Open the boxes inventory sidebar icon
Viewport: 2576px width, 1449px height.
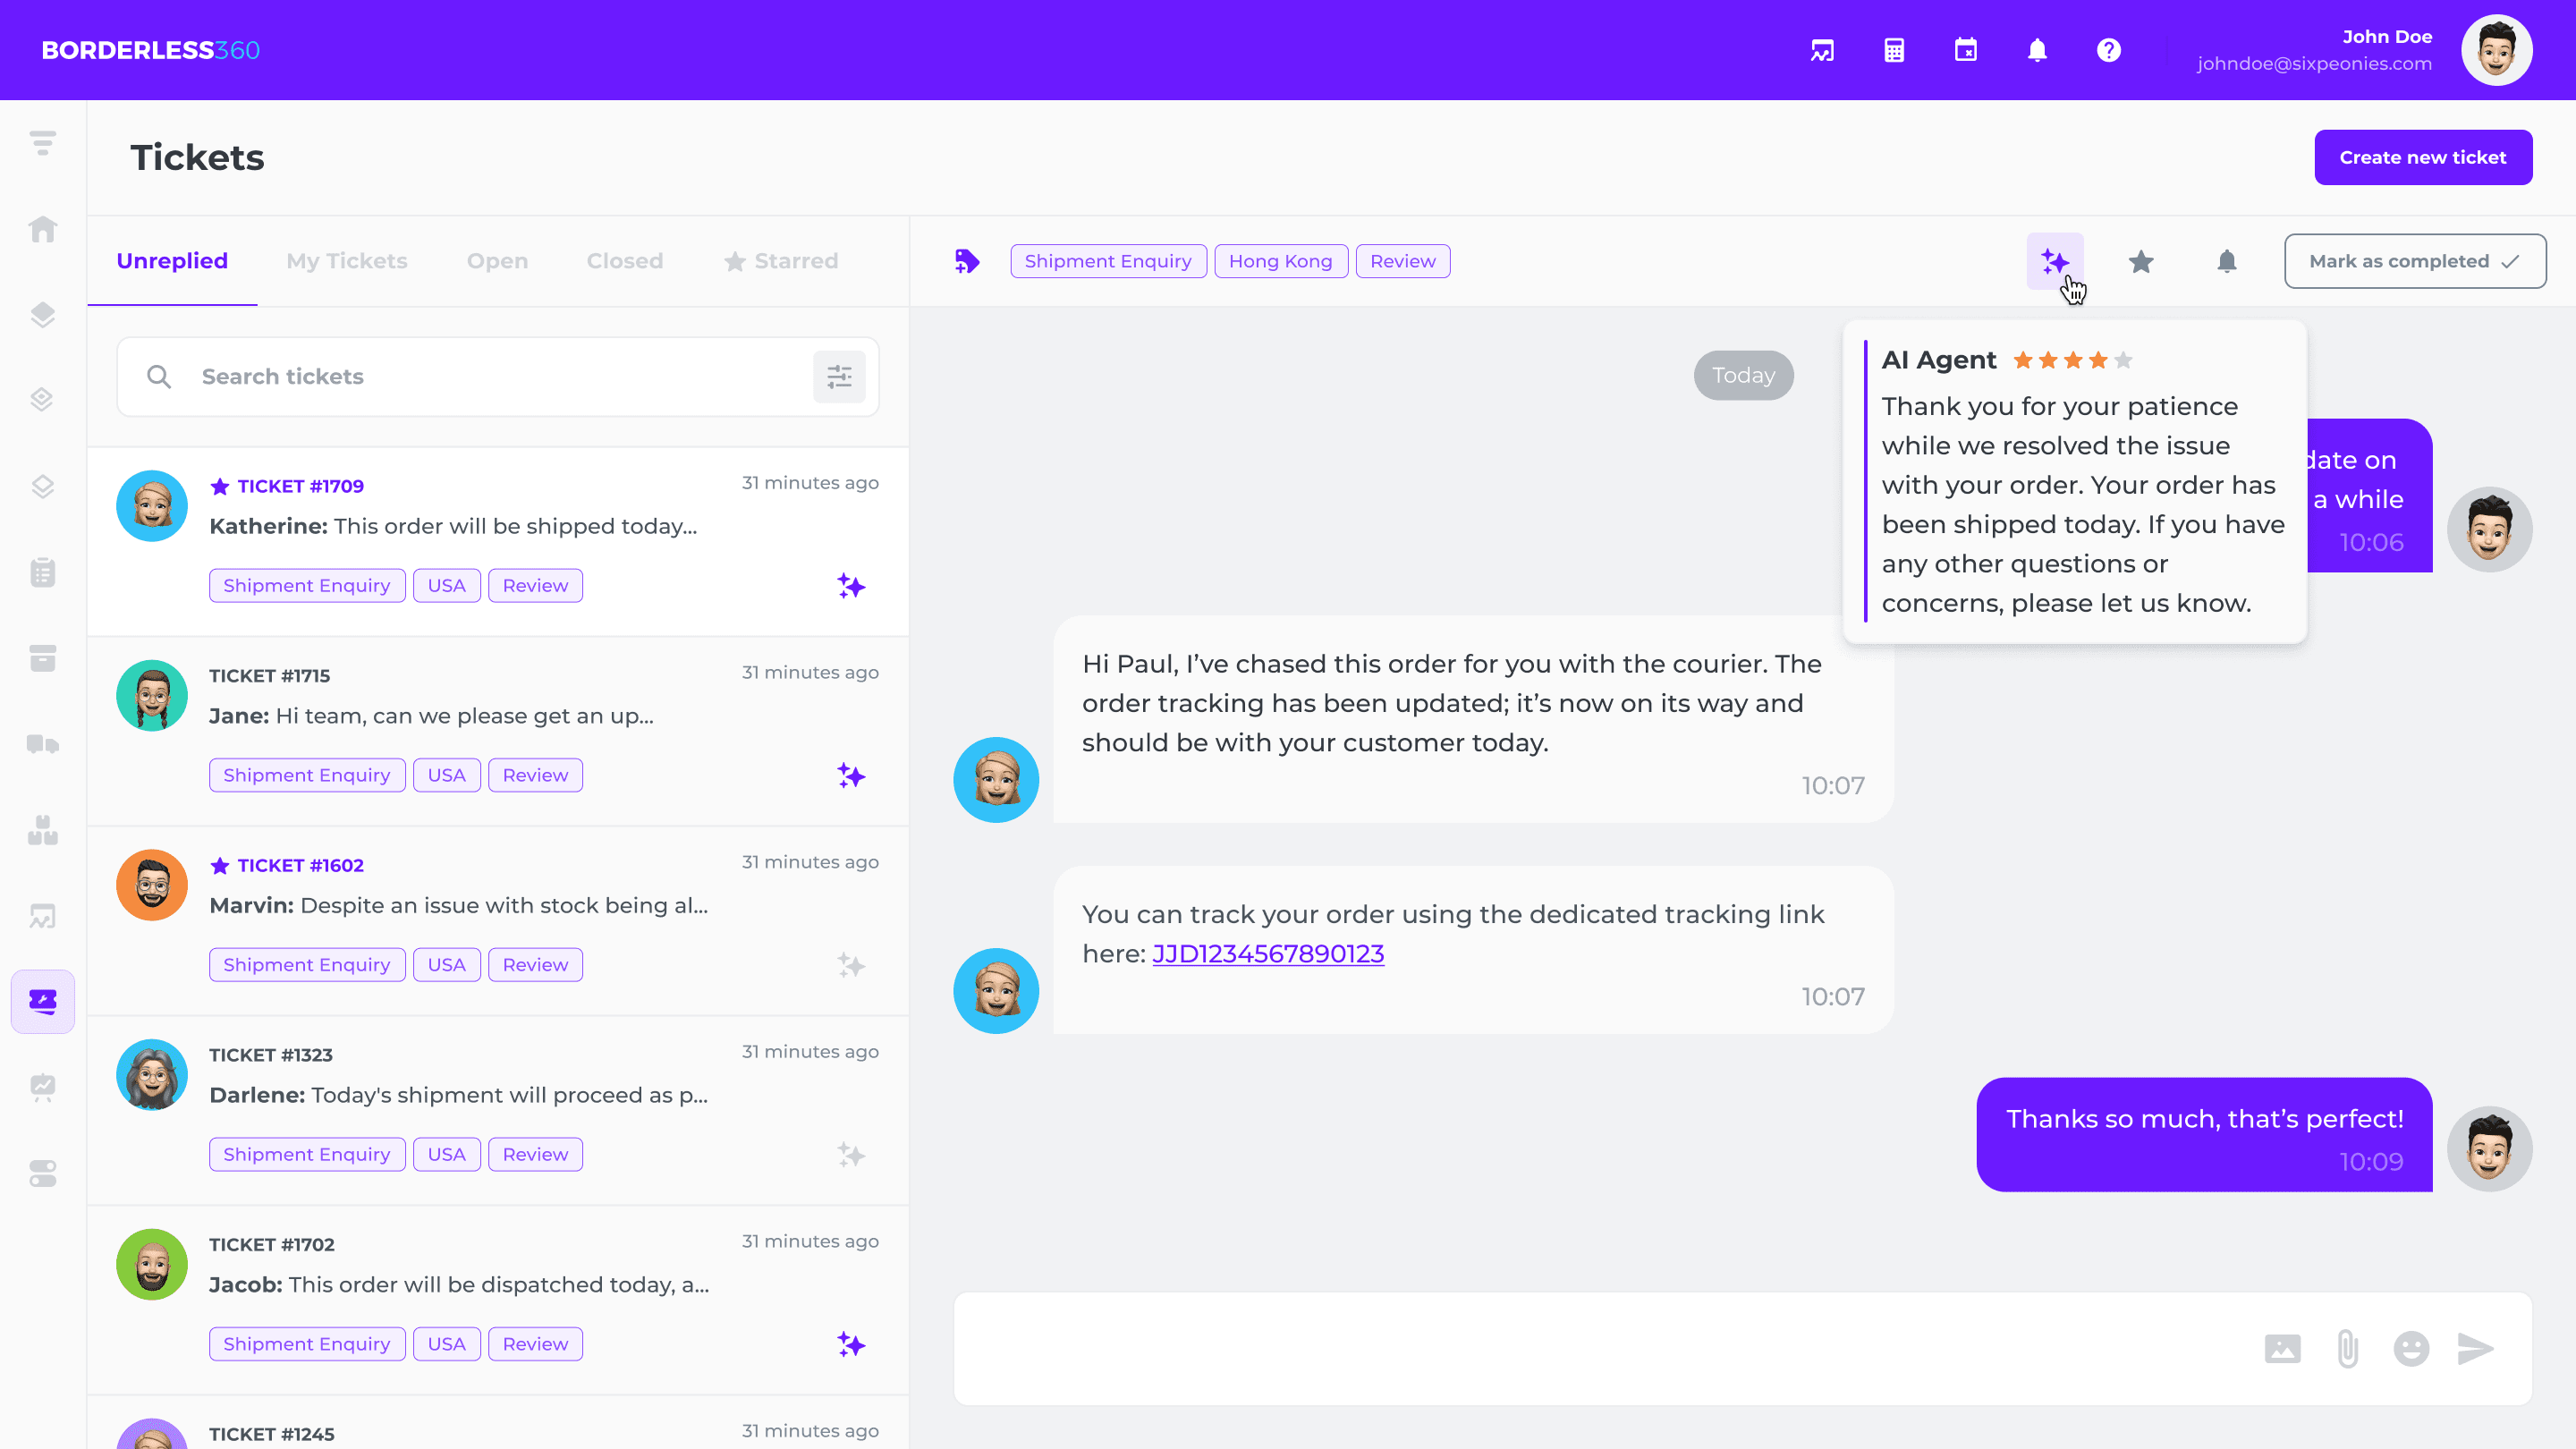point(43,830)
